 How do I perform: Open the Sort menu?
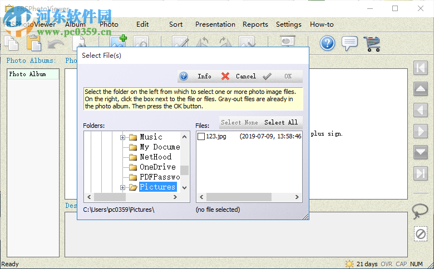point(176,24)
